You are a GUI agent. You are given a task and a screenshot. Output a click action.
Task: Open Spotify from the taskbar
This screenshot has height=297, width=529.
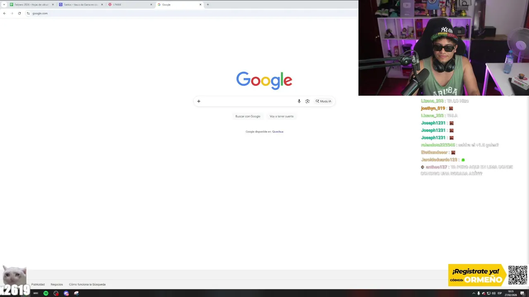click(46, 293)
